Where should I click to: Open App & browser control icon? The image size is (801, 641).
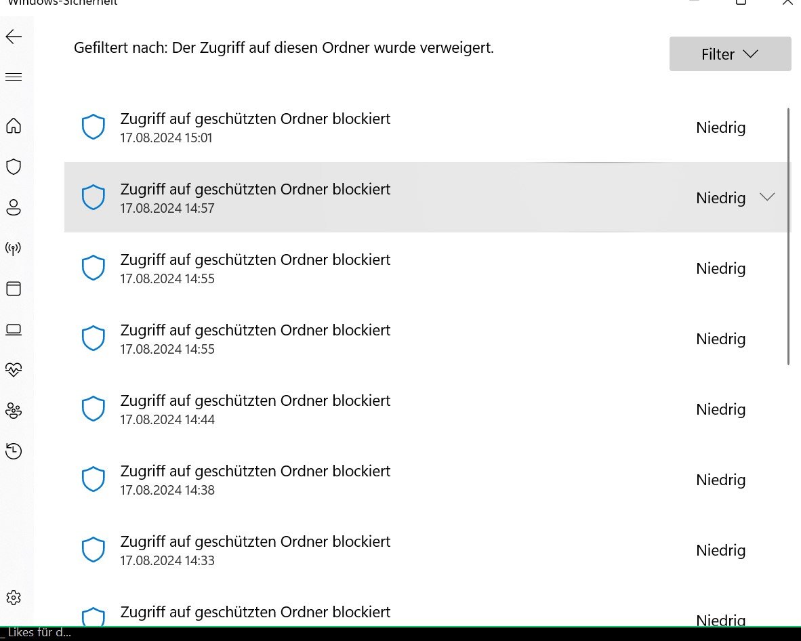point(14,289)
